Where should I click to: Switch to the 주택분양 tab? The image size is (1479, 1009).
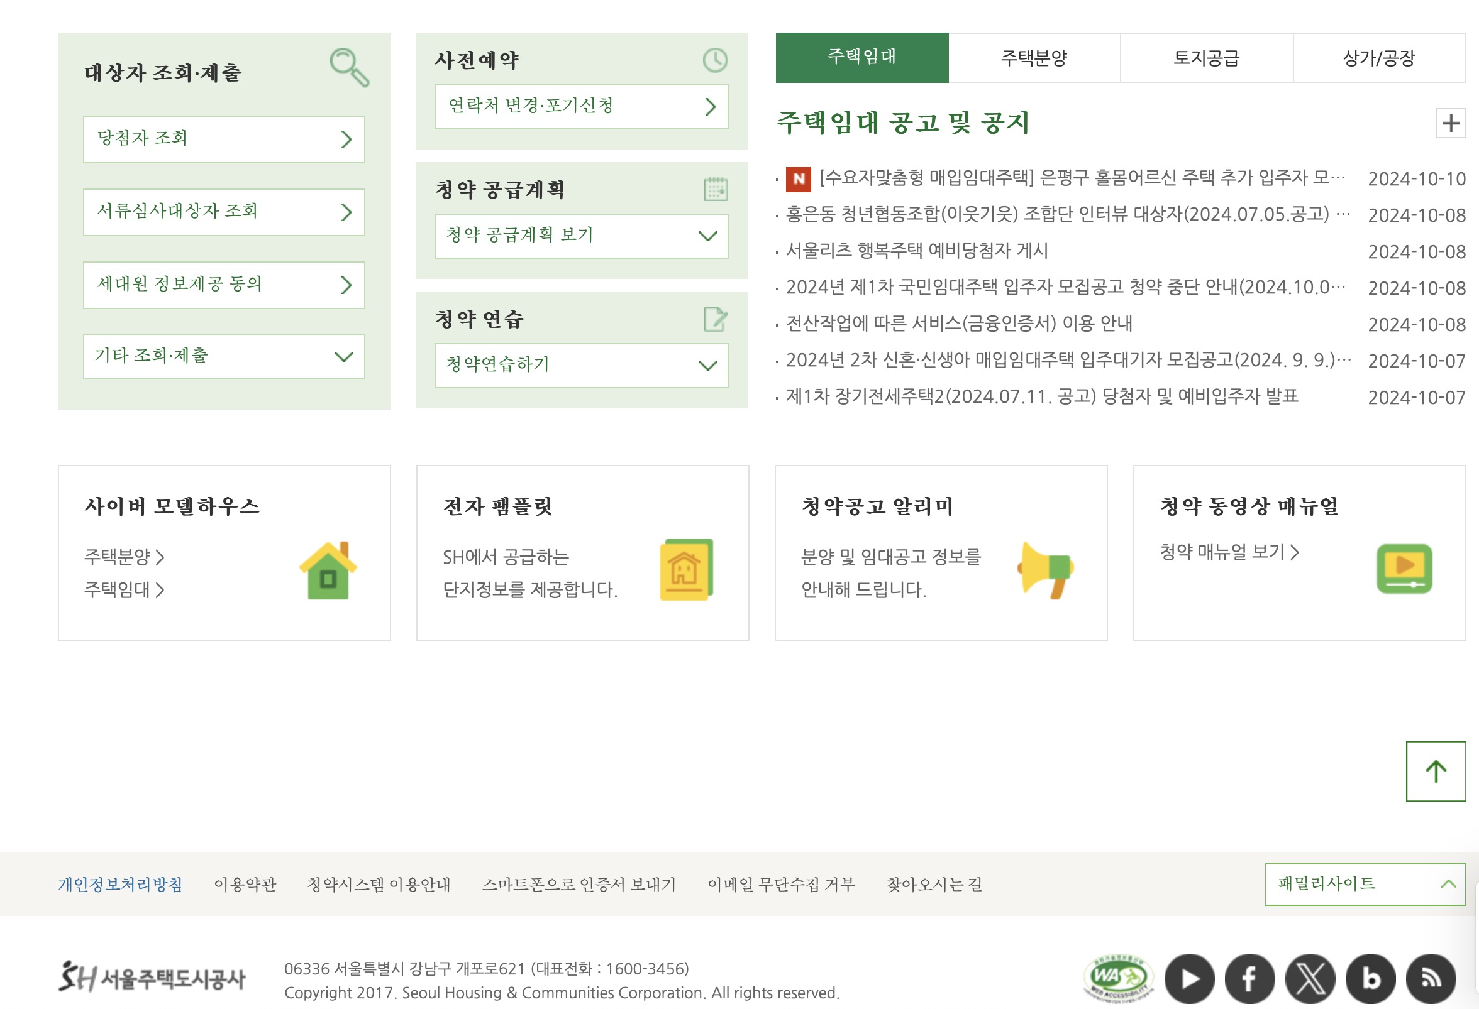coord(1034,58)
